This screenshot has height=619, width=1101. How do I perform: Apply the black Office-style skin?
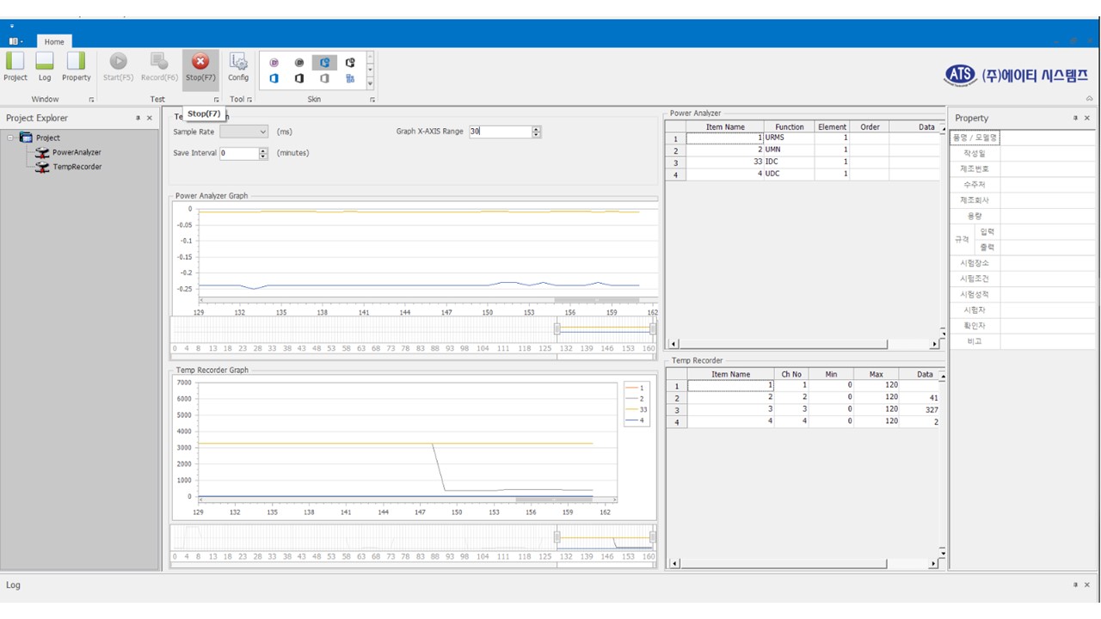coord(299,78)
